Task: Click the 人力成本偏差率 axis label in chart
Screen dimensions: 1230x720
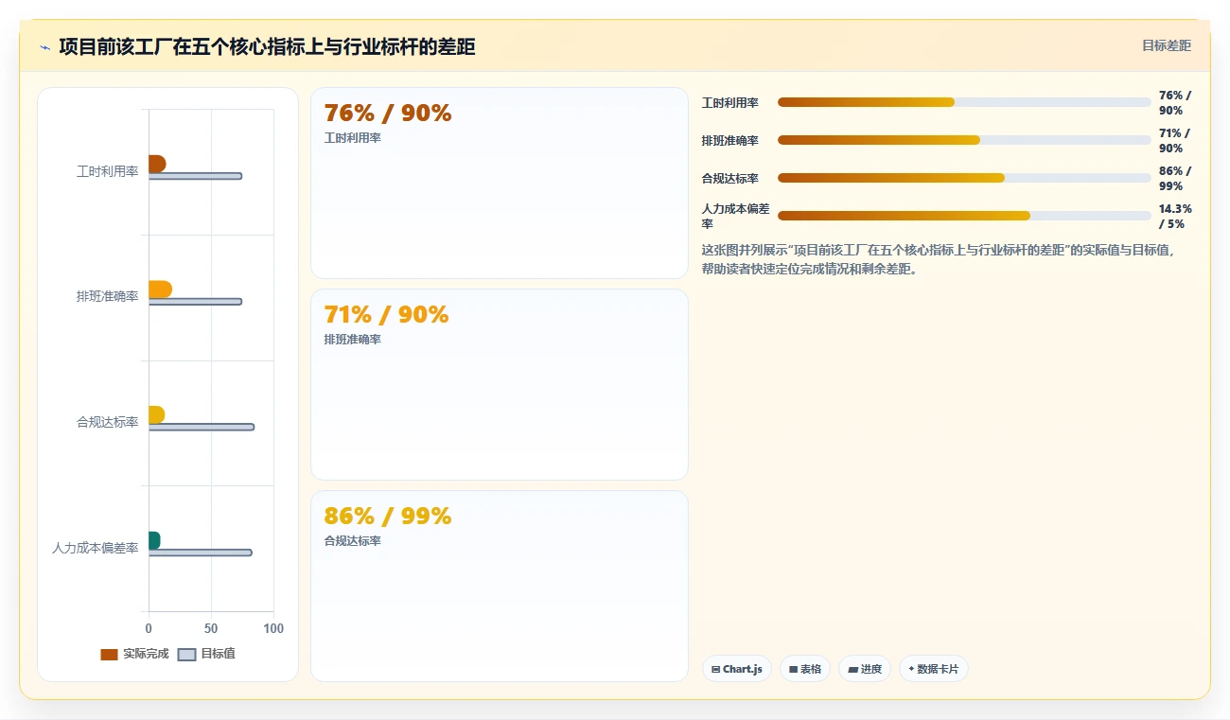Action: (95, 548)
